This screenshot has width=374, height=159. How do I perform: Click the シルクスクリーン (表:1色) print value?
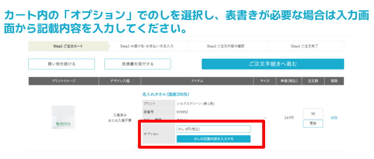(x=196, y=104)
